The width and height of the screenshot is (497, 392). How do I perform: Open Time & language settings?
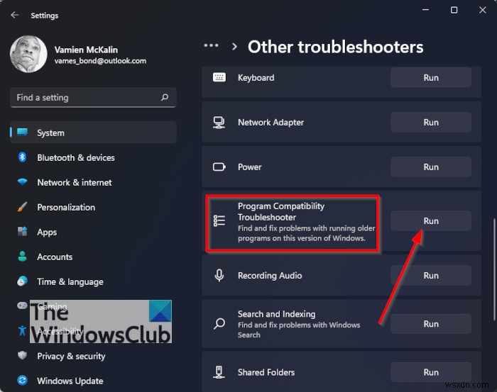click(93, 281)
